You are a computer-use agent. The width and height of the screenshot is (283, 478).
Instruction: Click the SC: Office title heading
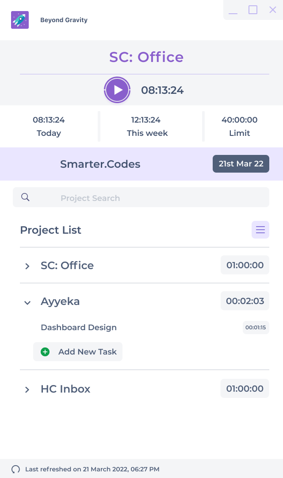(146, 57)
